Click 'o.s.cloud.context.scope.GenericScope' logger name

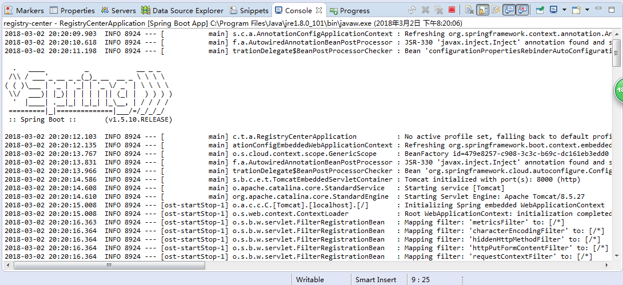click(x=304, y=154)
